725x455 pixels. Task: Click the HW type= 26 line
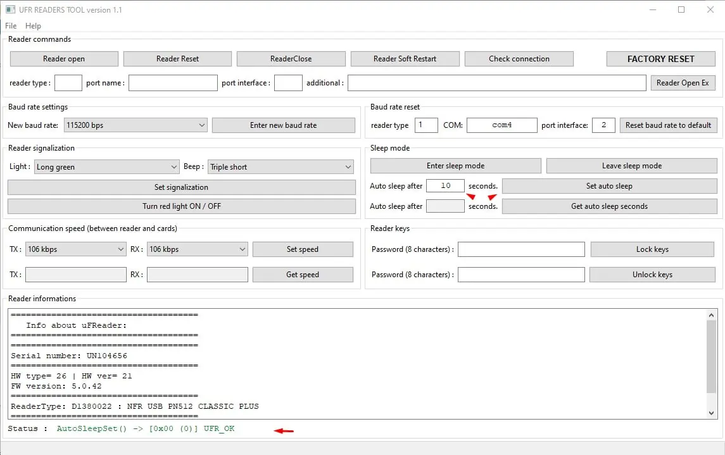(71, 376)
